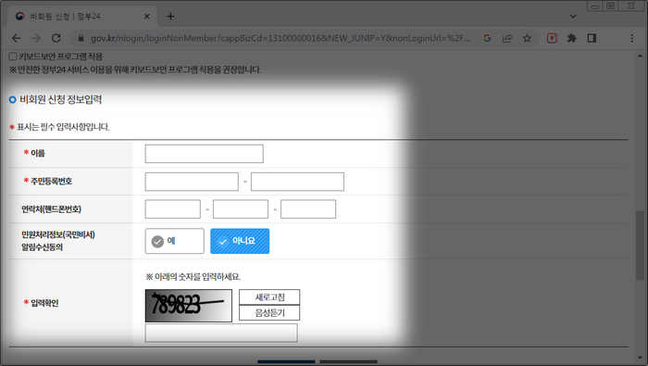
Task: Click the scrollbar up arrow
Action: pyautogui.click(x=641, y=56)
